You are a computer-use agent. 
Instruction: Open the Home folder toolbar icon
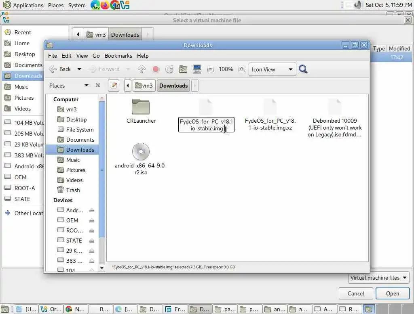point(183,69)
